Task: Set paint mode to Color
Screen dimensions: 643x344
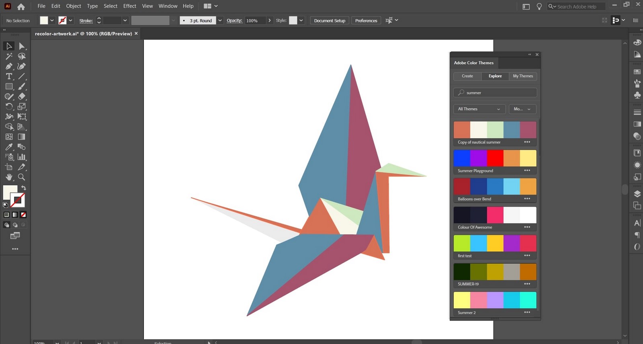Action: coord(6,215)
